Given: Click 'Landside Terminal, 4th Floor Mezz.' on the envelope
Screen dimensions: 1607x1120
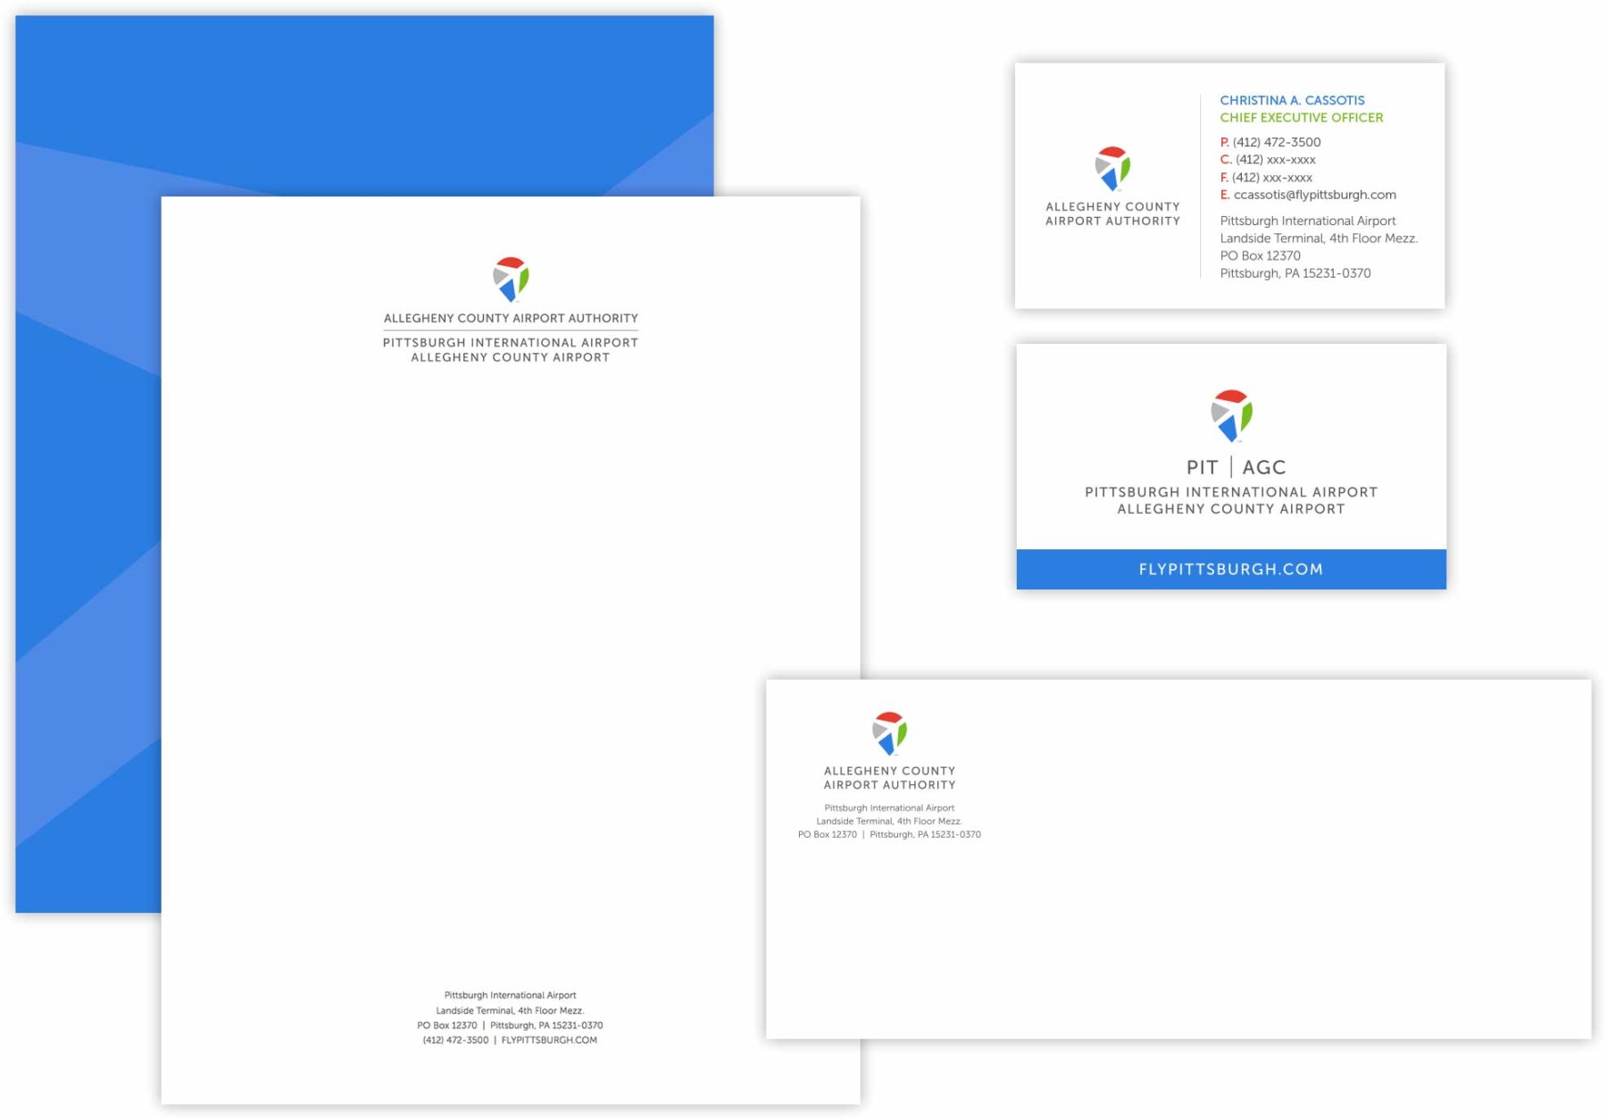Looking at the screenshot, I should 889,821.
